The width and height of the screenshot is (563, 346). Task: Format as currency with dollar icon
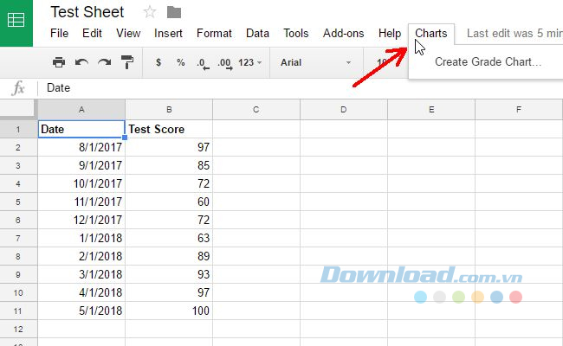click(x=159, y=62)
